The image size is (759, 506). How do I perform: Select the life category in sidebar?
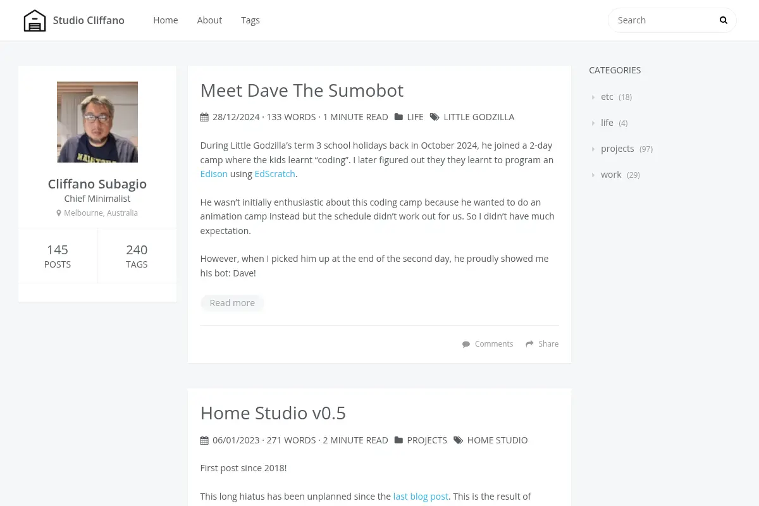607,123
